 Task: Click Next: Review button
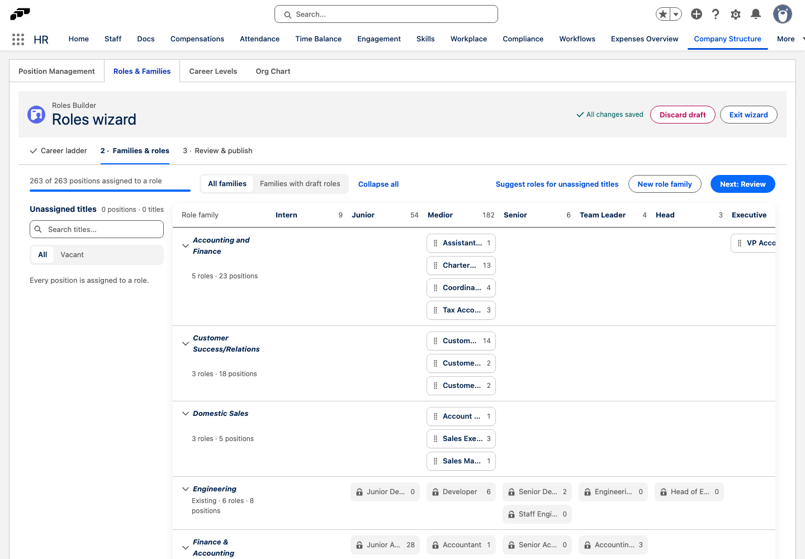tap(743, 184)
